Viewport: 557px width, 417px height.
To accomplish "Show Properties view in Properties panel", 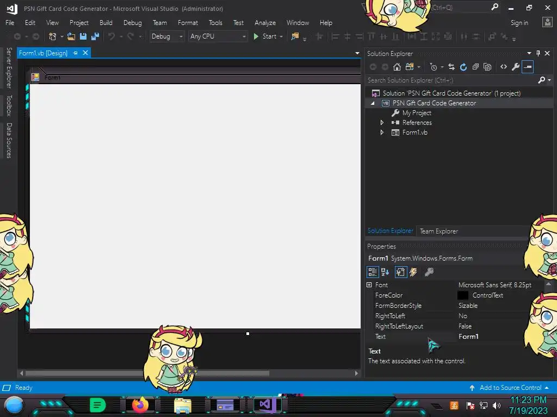I will (401, 272).
